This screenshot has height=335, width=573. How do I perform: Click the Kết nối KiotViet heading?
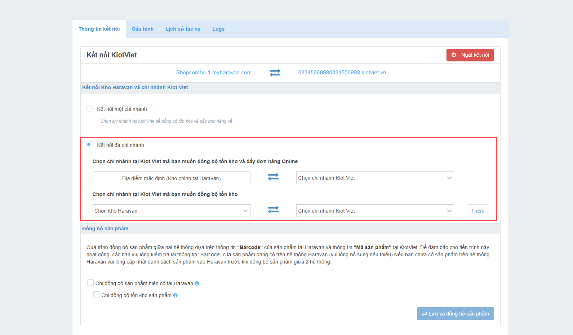tap(112, 55)
